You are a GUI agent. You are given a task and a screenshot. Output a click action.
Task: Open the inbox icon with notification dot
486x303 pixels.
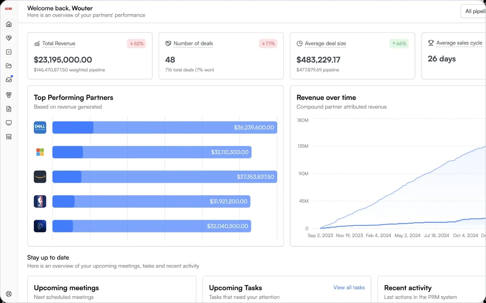(x=9, y=79)
